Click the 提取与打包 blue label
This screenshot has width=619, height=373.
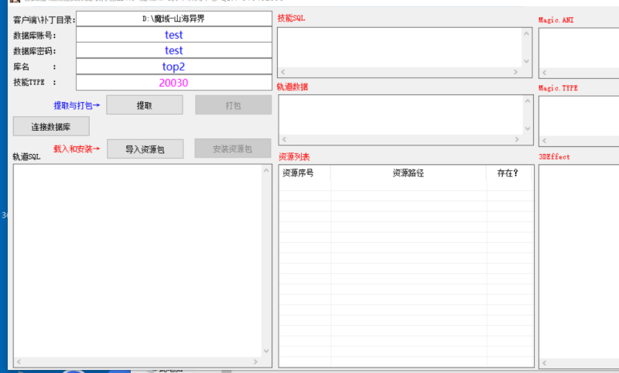tap(77, 105)
